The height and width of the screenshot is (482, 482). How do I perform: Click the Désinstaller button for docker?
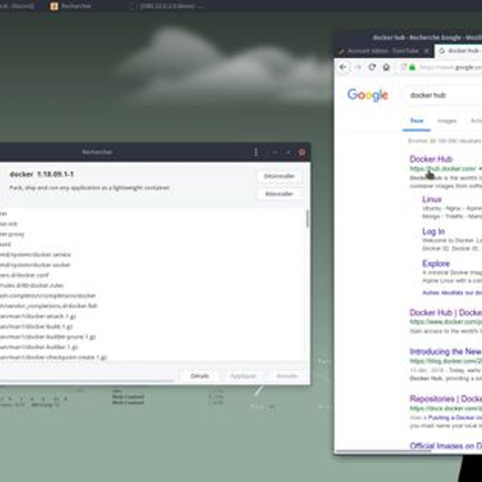pyautogui.click(x=279, y=176)
